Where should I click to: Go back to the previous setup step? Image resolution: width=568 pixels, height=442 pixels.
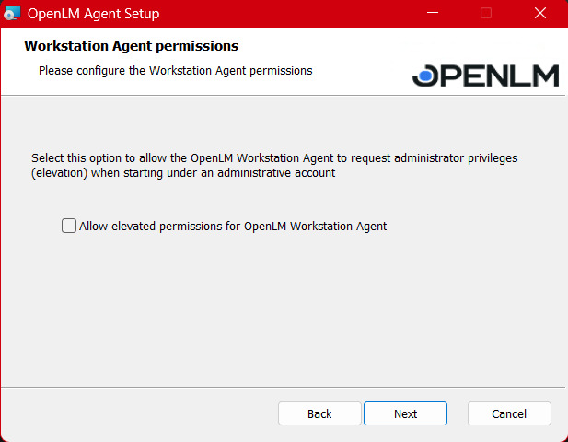pyautogui.click(x=319, y=413)
